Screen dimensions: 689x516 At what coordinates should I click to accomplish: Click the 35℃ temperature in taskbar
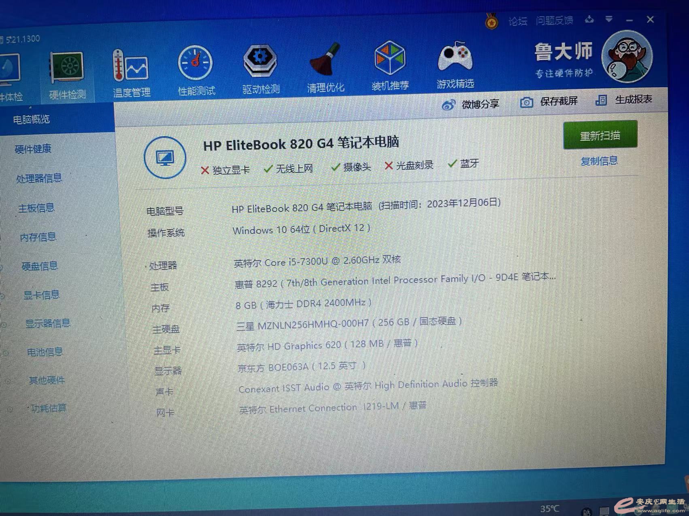click(550, 509)
